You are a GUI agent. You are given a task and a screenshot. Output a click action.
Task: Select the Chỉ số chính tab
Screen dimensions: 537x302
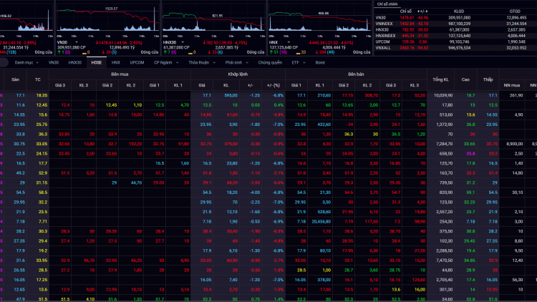(387, 4)
